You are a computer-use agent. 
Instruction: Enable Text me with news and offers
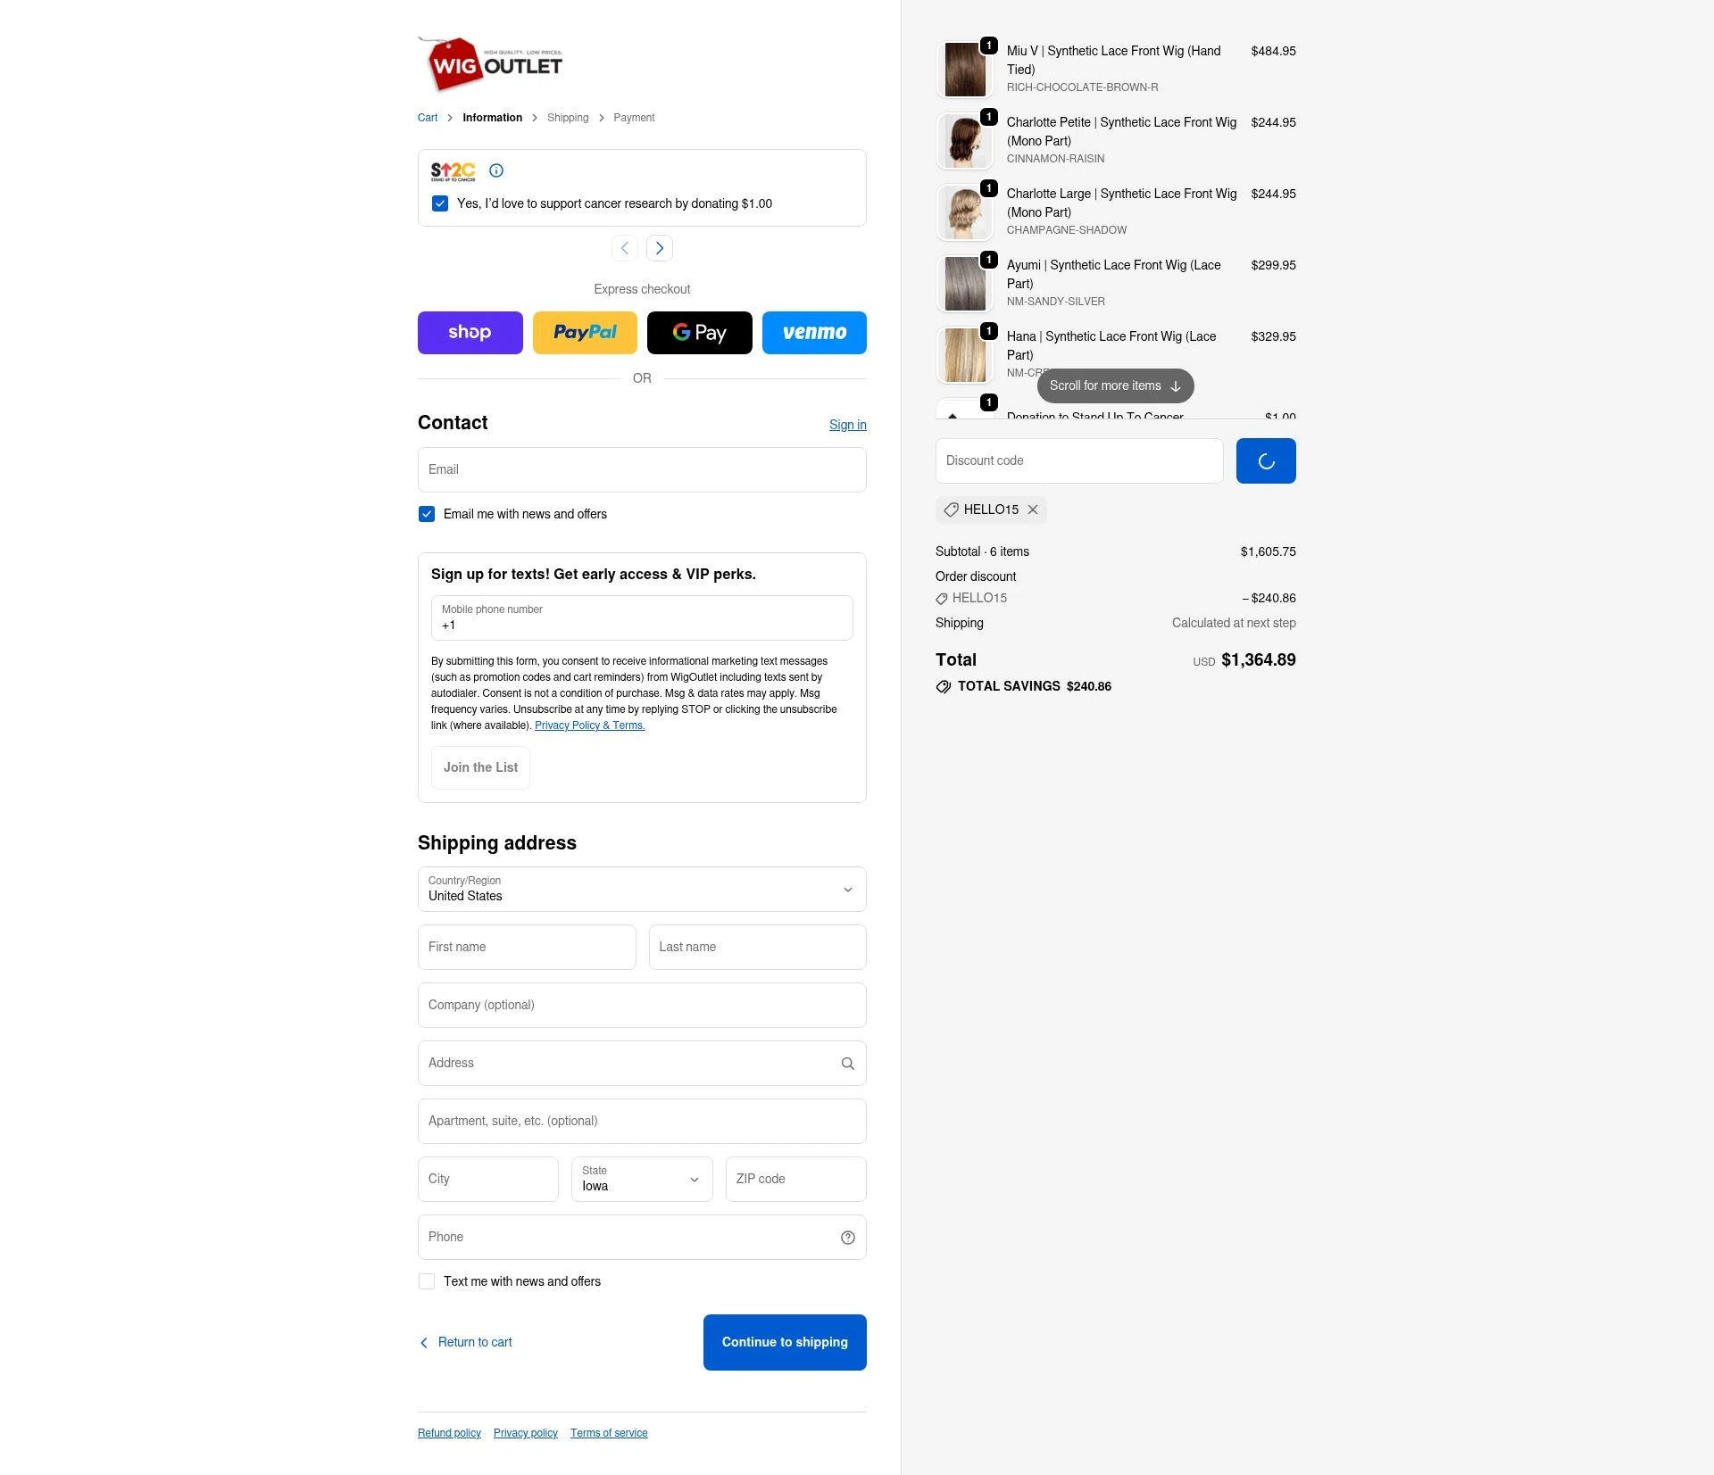point(427,1281)
